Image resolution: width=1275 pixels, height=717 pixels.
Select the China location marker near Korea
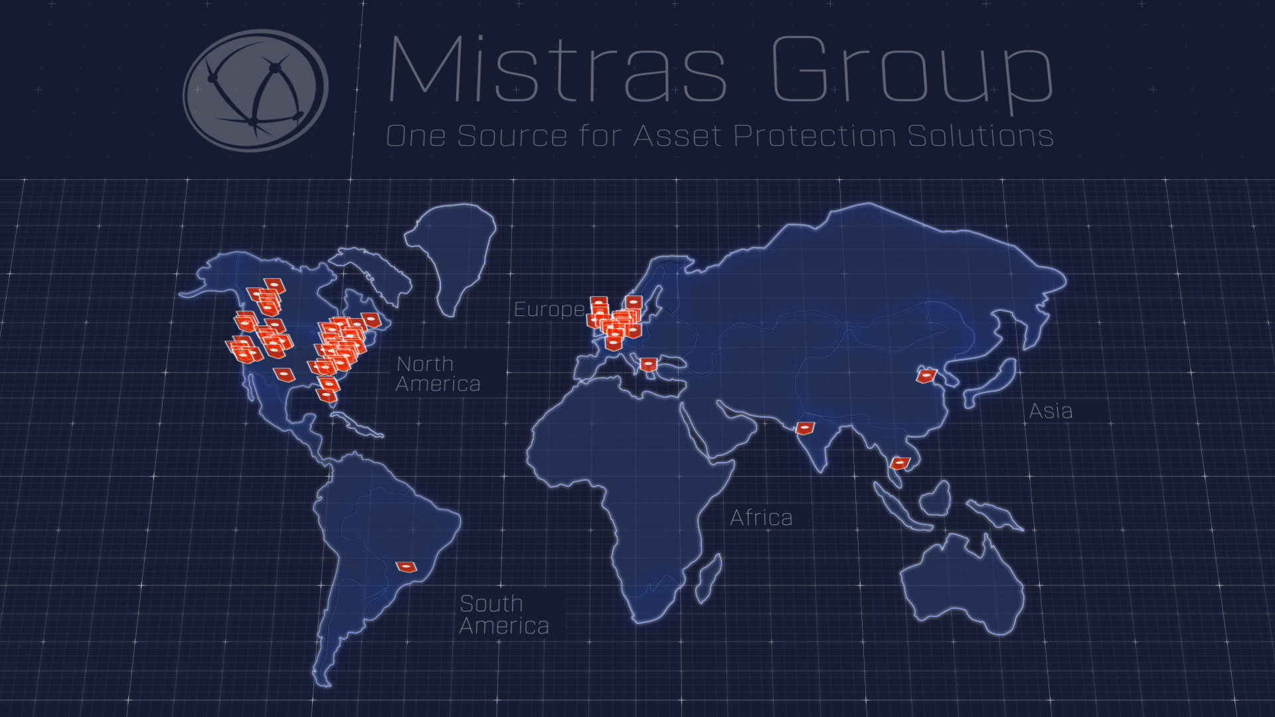[x=926, y=376]
